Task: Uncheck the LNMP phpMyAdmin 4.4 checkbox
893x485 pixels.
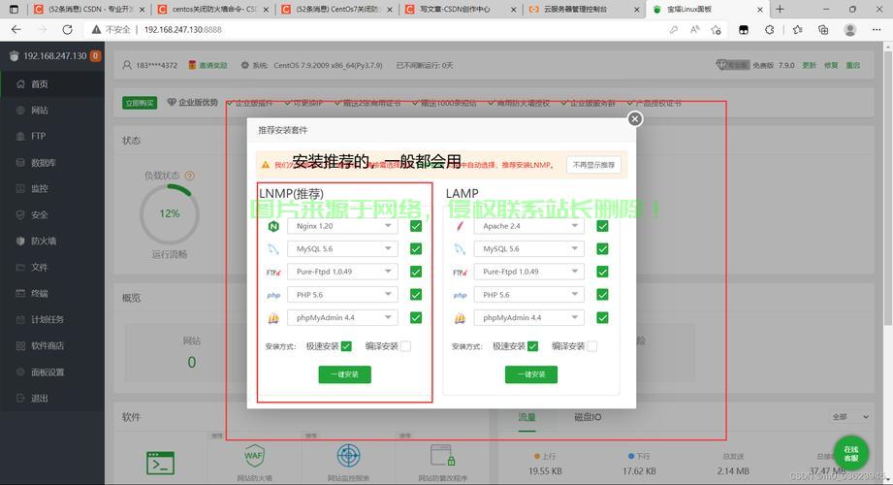Action: (416, 317)
